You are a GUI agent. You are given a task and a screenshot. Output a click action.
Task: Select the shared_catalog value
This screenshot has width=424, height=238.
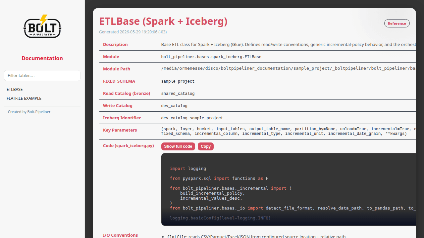point(178,94)
